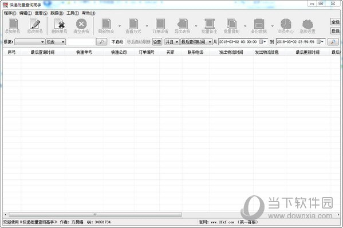
Task: Sort by the 序号 column header
Action: [12, 52]
